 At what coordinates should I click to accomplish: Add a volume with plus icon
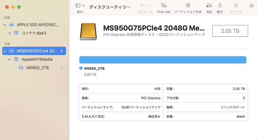tap(142, 5)
